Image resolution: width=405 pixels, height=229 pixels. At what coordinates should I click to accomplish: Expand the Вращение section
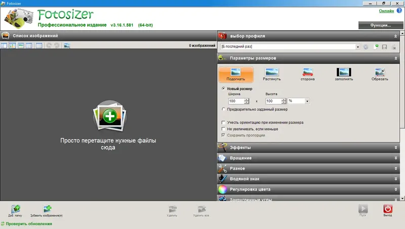coord(395,158)
